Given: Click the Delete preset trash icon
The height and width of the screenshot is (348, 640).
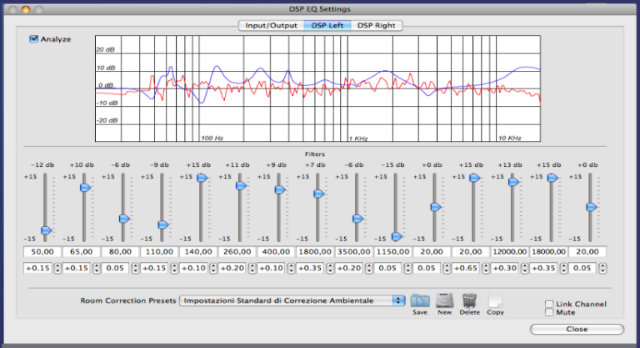Looking at the screenshot, I should (x=469, y=300).
